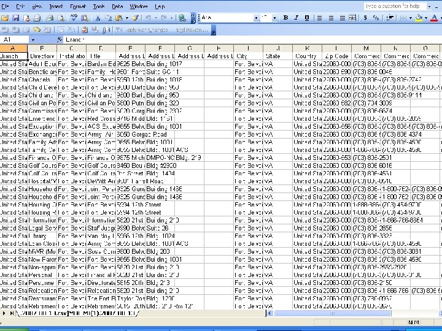Select column A by its header
The image size is (442, 331).
pos(14,48)
